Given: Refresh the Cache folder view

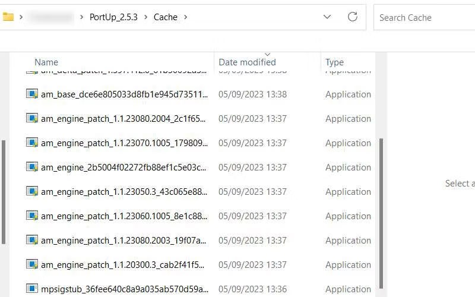Looking at the screenshot, I should point(353,17).
